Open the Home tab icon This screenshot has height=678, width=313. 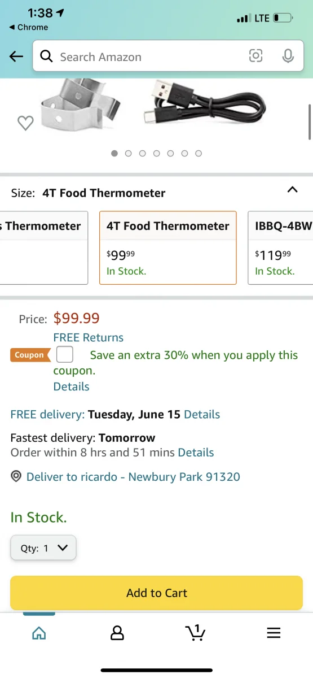[x=39, y=633]
